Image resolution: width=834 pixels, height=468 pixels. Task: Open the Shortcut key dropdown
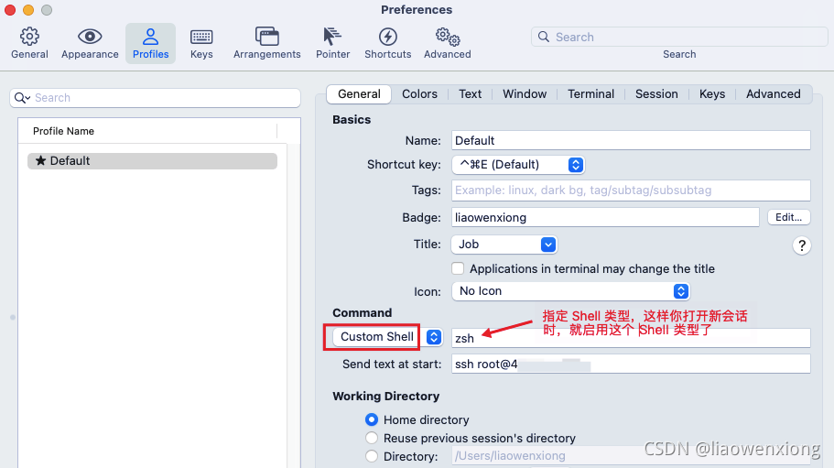tap(518, 165)
